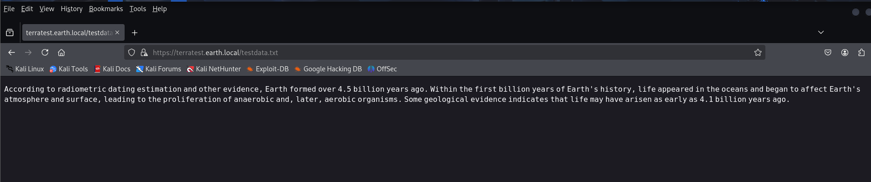Open the History menu
871x182 pixels.
tap(71, 9)
